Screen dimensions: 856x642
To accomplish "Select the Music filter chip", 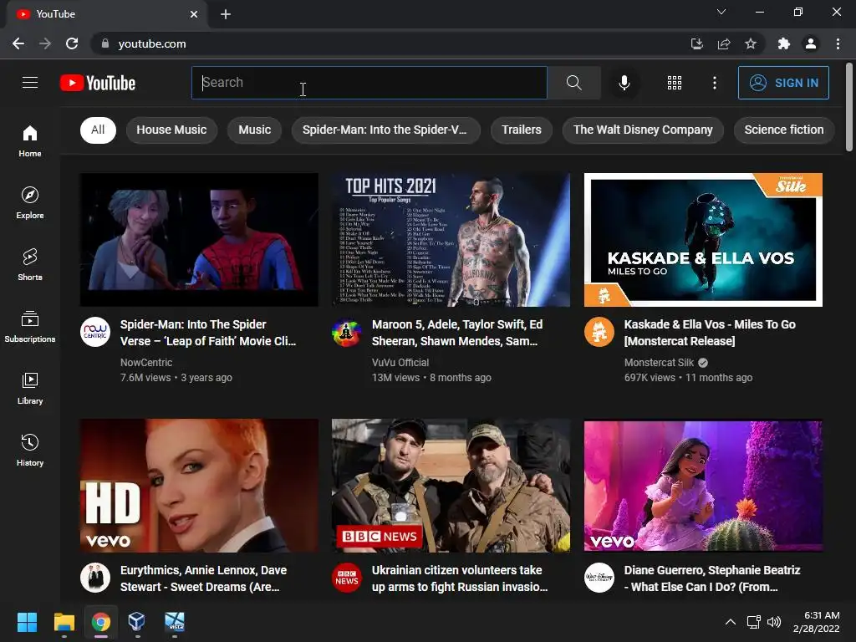I will point(254,130).
